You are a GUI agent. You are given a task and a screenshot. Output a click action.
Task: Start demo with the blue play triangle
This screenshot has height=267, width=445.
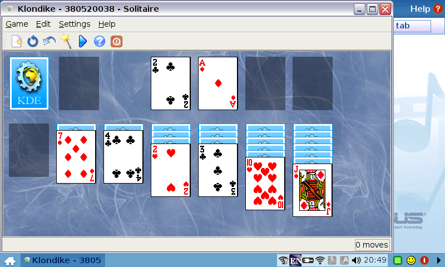82,41
